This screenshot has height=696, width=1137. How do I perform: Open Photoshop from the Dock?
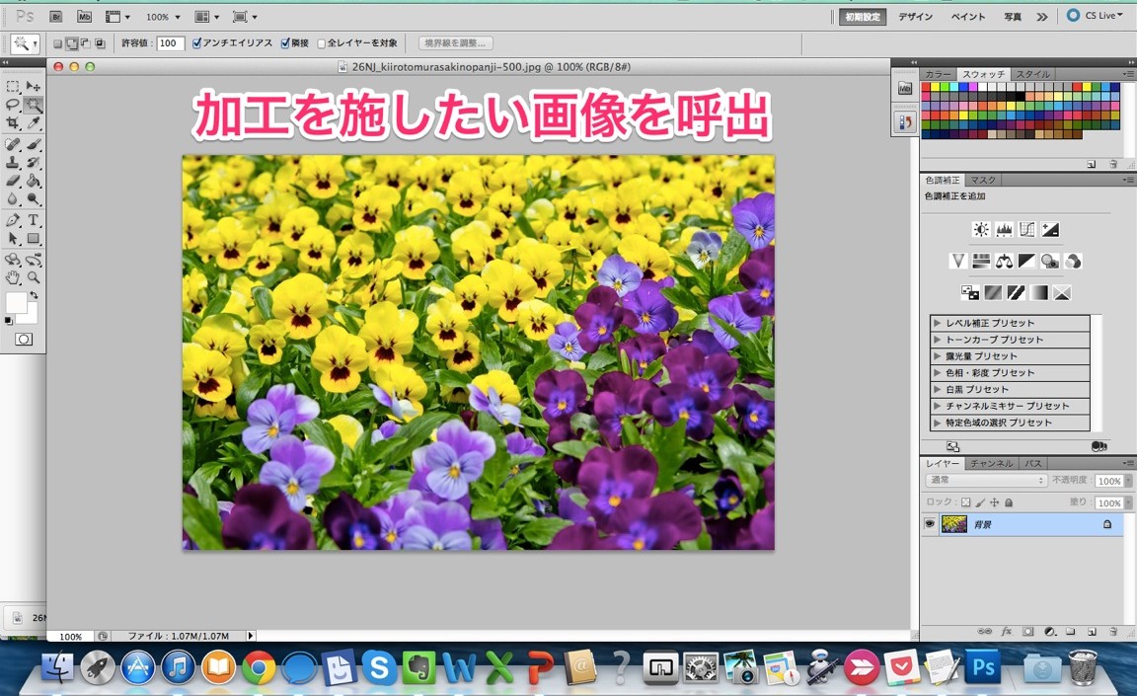pyautogui.click(x=982, y=667)
